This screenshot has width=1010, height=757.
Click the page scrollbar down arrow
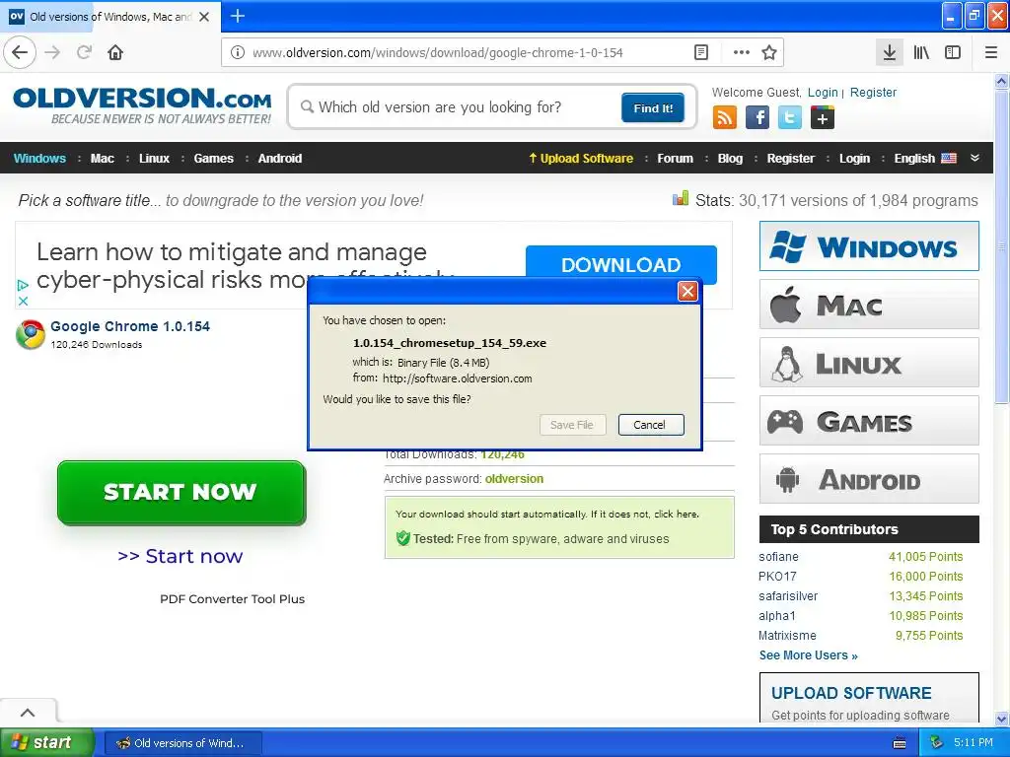coord(1002,719)
